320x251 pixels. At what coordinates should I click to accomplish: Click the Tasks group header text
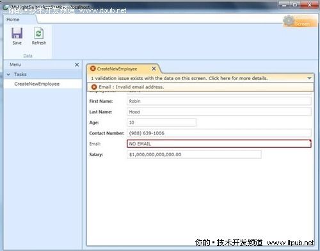20,74
